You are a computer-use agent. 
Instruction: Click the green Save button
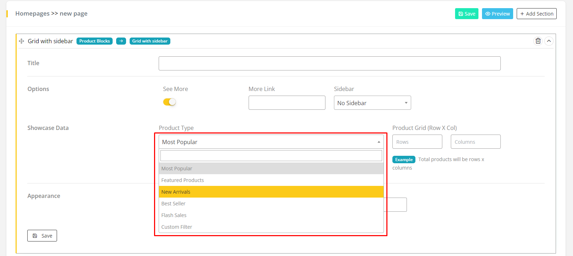click(466, 14)
